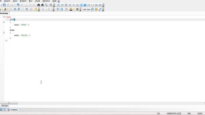
Task: Click the yellow padlock icon
Action: (x=36, y=9)
